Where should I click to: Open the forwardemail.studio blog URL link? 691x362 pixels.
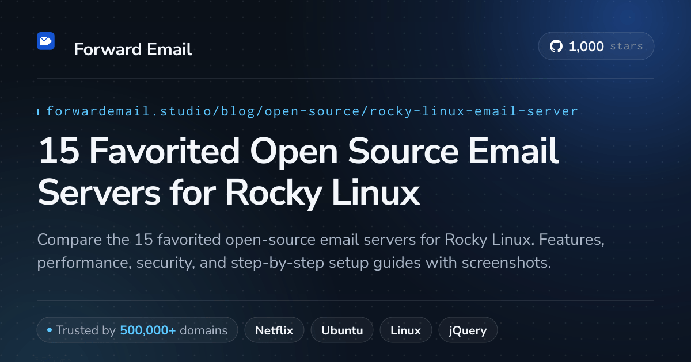coord(312,111)
